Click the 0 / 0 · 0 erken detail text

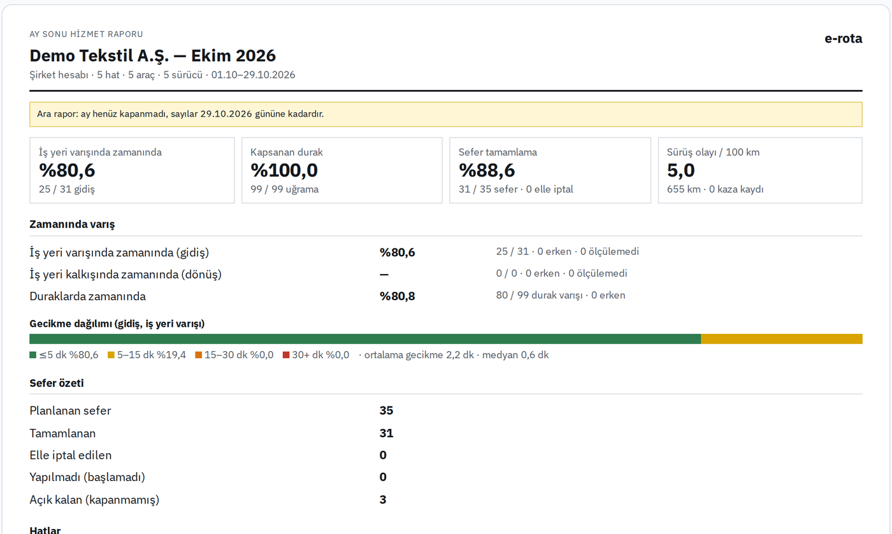coord(562,273)
